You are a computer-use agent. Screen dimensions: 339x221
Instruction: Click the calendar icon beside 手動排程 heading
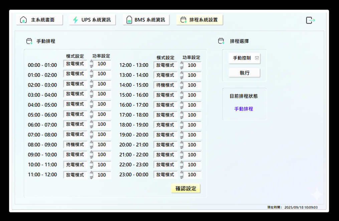(29, 41)
